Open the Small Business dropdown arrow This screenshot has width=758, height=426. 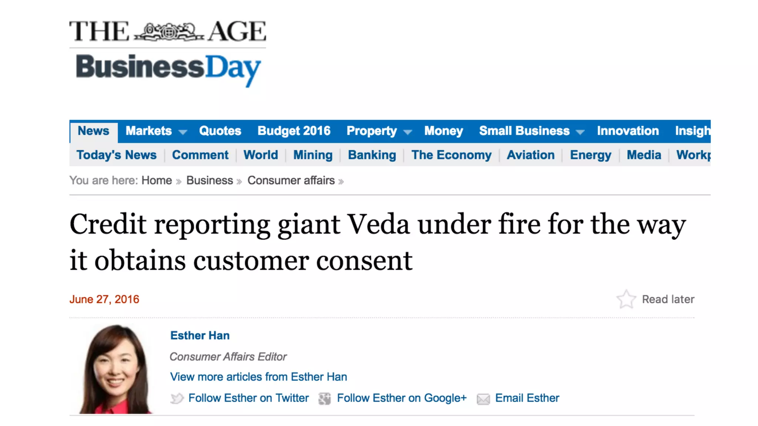(x=580, y=132)
